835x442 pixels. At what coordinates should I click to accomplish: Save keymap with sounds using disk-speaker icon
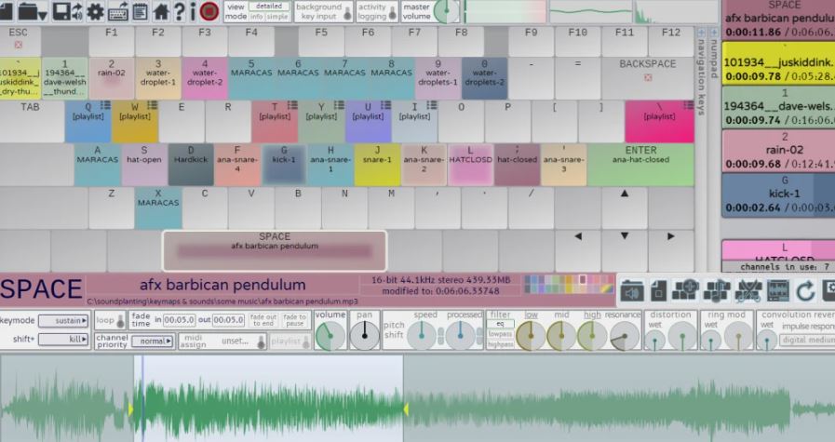point(68,11)
